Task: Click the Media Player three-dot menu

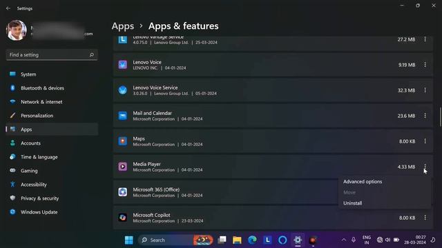Action: [x=425, y=167]
